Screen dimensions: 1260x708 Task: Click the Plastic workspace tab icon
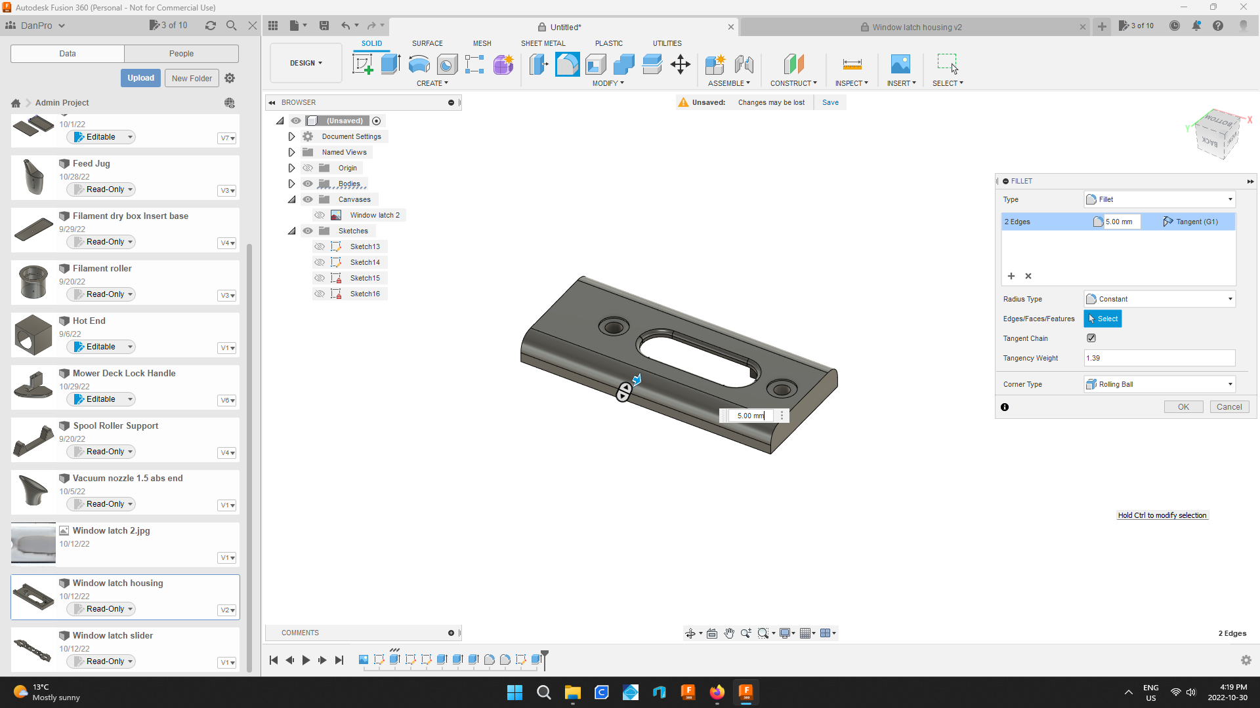pyautogui.click(x=609, y=43)
